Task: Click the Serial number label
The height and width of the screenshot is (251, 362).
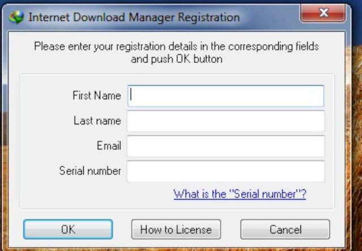Action: 90,171
